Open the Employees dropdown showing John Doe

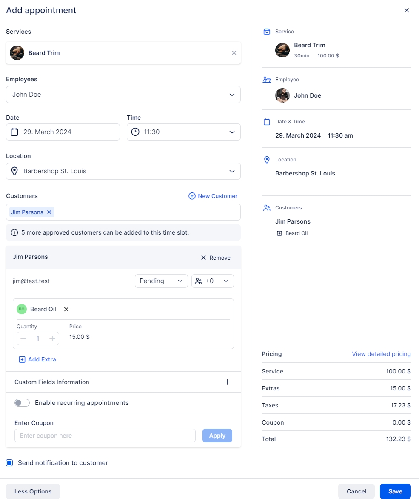(x=123, y=95)
